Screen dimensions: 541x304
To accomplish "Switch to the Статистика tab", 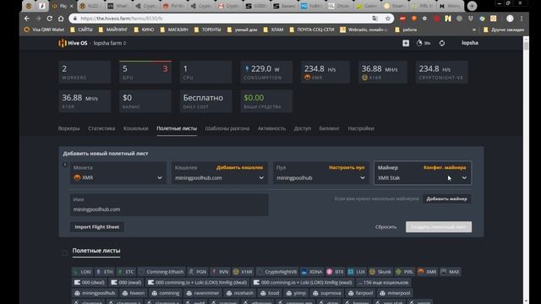I will pyautogui.click(x=101, y=128).
